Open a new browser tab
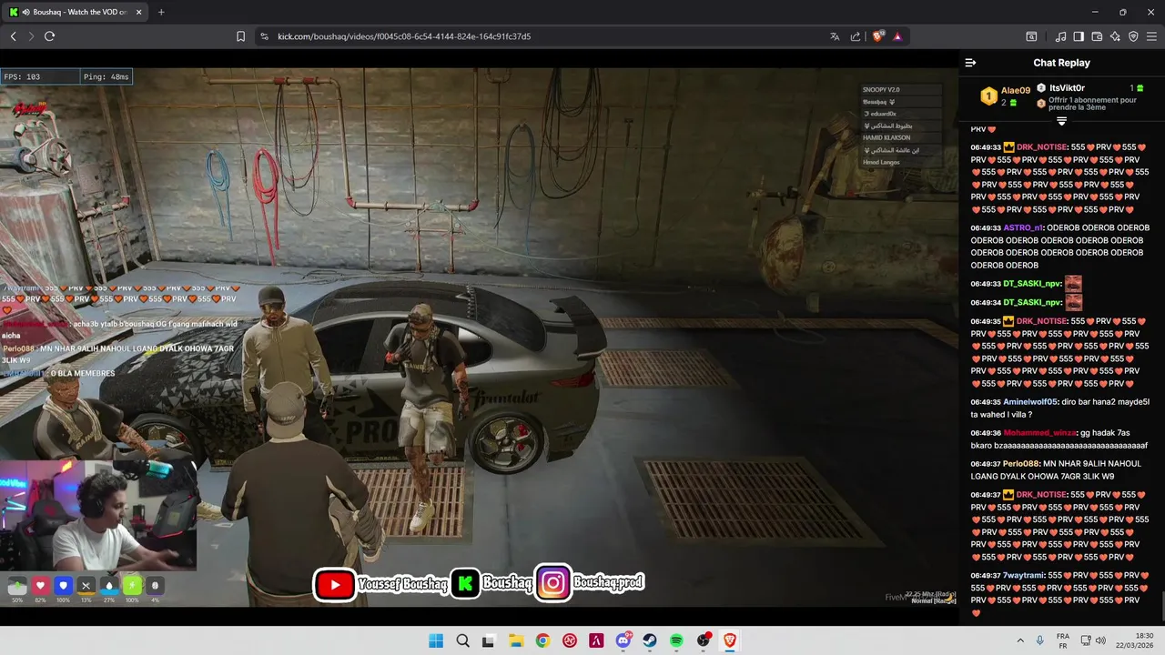 pos(161,12)
